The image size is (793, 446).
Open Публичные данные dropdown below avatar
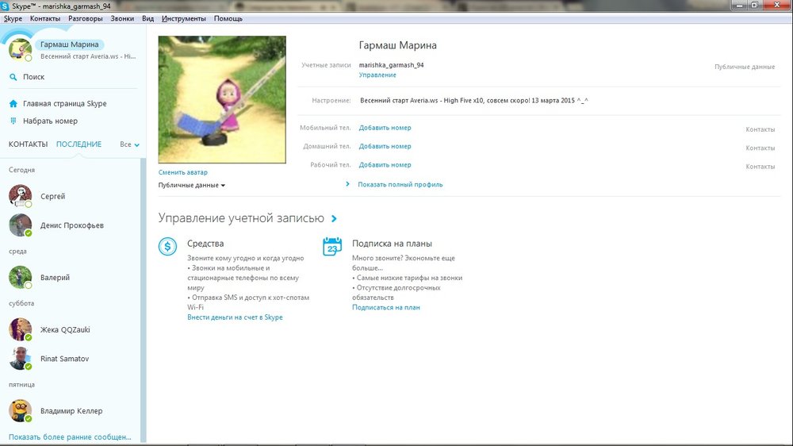click(x=192, y=185)
